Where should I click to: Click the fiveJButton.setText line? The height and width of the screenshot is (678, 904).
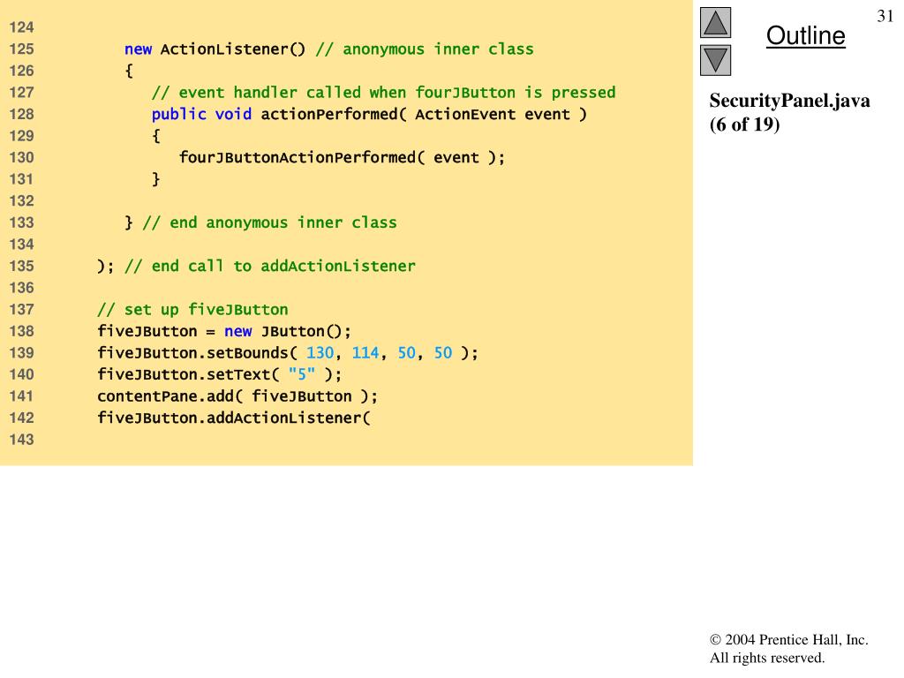click(x=219, y=374)
